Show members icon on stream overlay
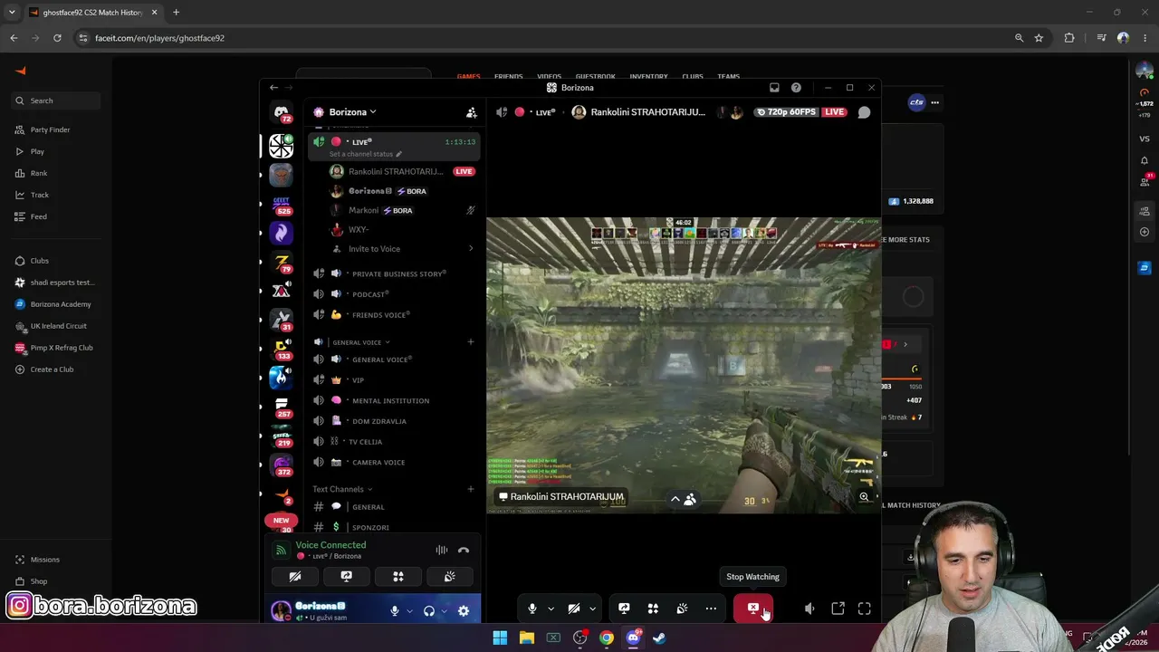 coord(690,498)
